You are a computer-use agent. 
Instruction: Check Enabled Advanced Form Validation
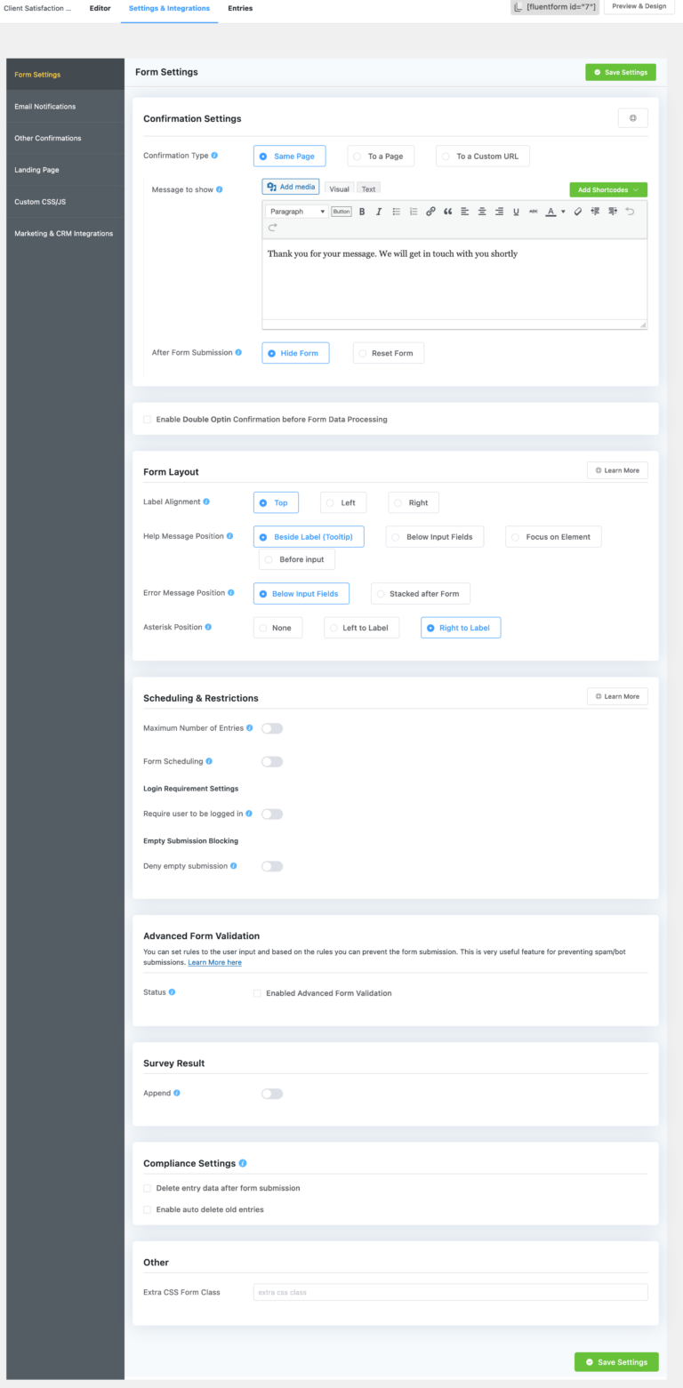point(256,993)
